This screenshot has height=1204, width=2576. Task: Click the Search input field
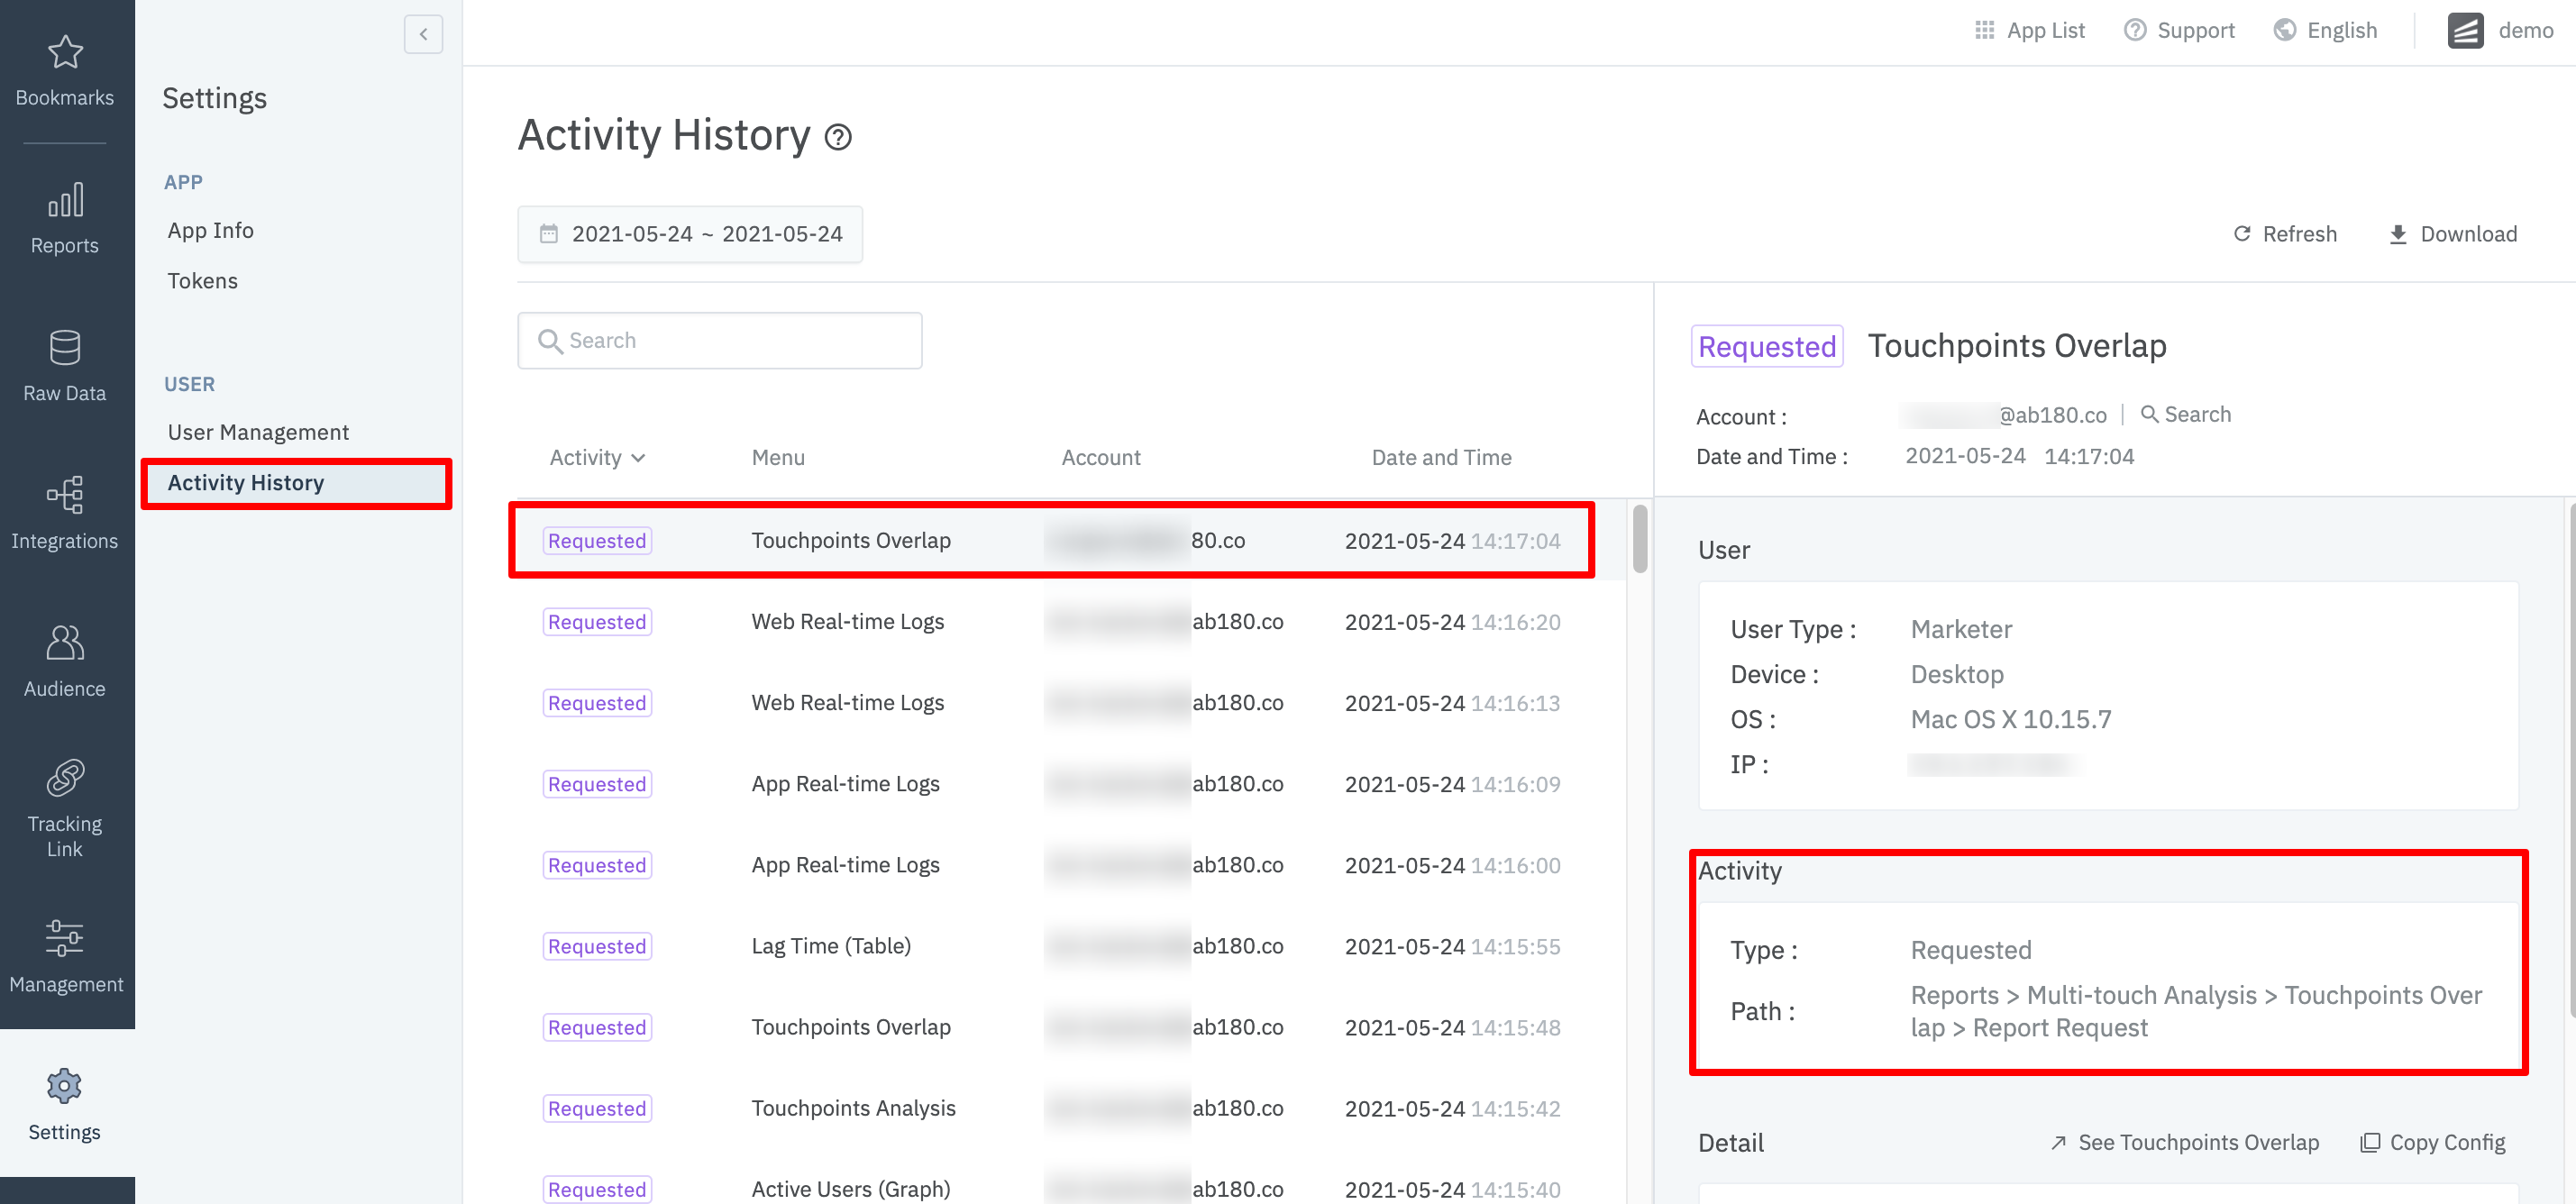[x=720, y=341]
